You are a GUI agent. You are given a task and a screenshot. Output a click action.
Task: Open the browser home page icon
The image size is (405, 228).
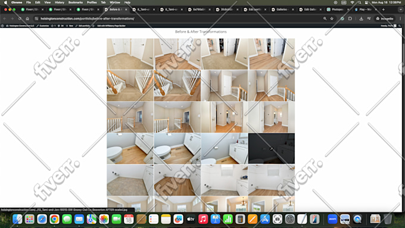[x=27, y=18]
